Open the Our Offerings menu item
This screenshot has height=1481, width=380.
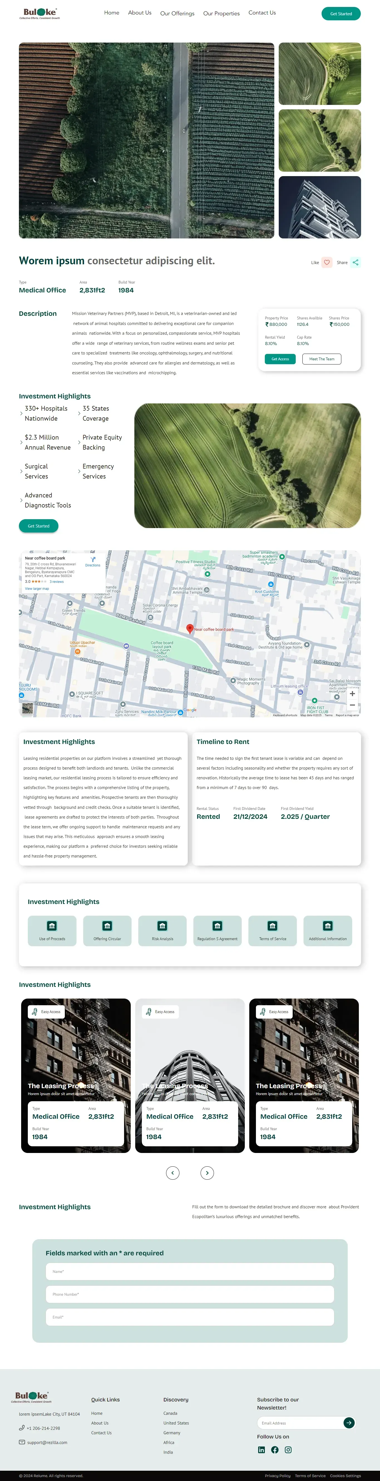pyautogui.click(x=177, y=13)
